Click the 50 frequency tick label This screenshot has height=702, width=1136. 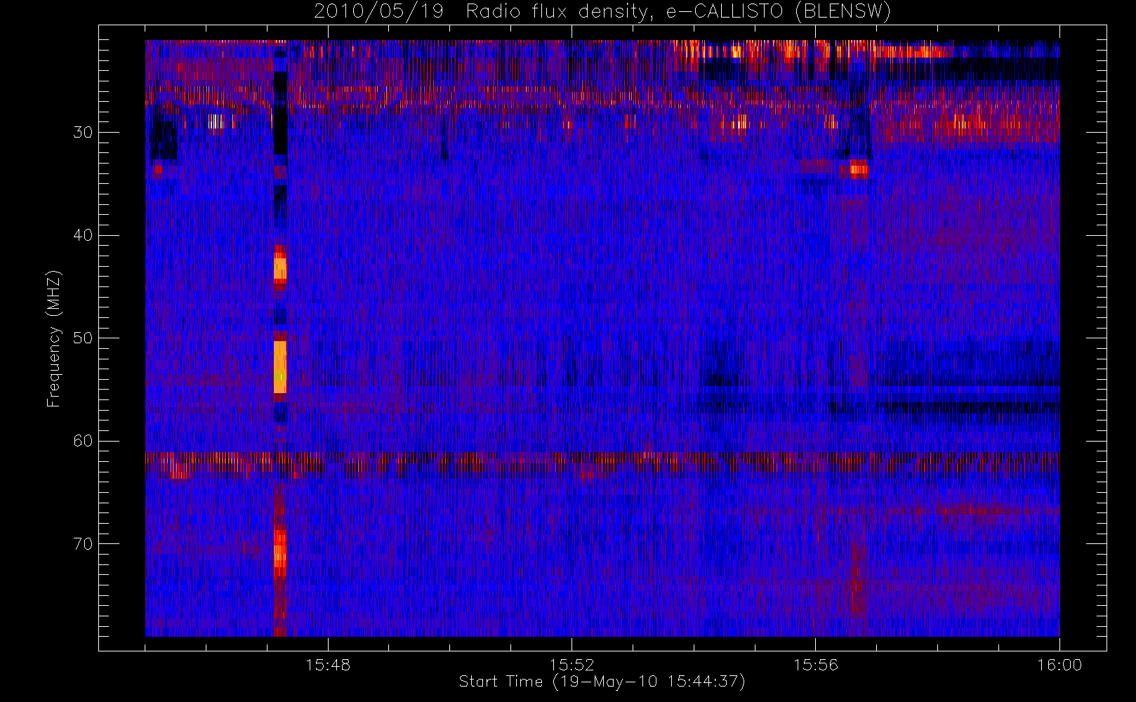pos(83,338)
